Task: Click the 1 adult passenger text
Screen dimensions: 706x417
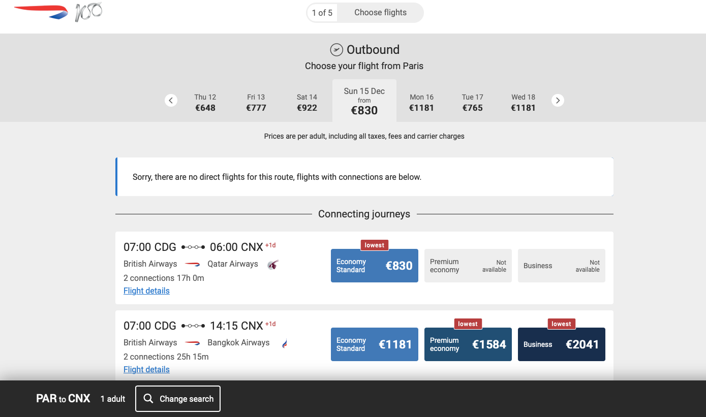Action: (x=113, y=399)
